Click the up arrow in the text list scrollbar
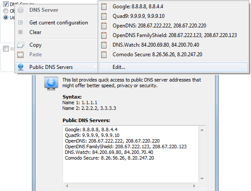Viewport: 251px width, 191px height. 202,130
